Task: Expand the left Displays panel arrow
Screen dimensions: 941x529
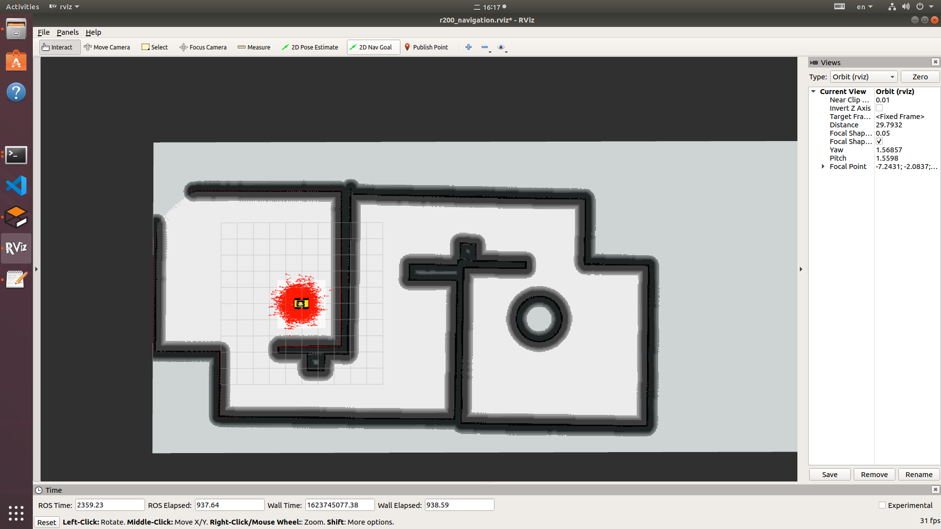Action: [36, 269]
